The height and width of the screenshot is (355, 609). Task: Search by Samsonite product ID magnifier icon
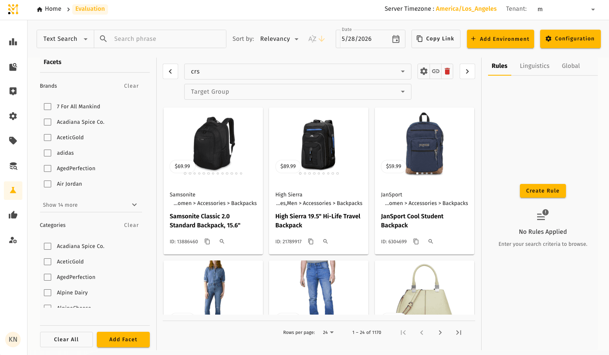tap(222, 242)
